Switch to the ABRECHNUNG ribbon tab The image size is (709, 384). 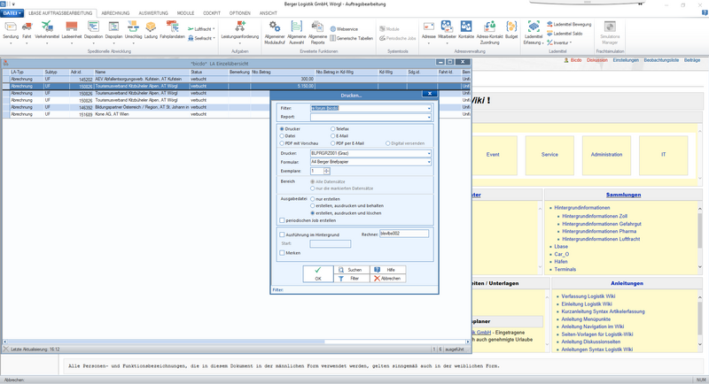coord(115,13)
